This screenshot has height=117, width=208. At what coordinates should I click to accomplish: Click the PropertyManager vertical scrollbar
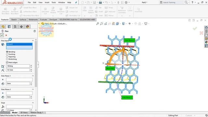pyautogui.click(x=36, y=64)
